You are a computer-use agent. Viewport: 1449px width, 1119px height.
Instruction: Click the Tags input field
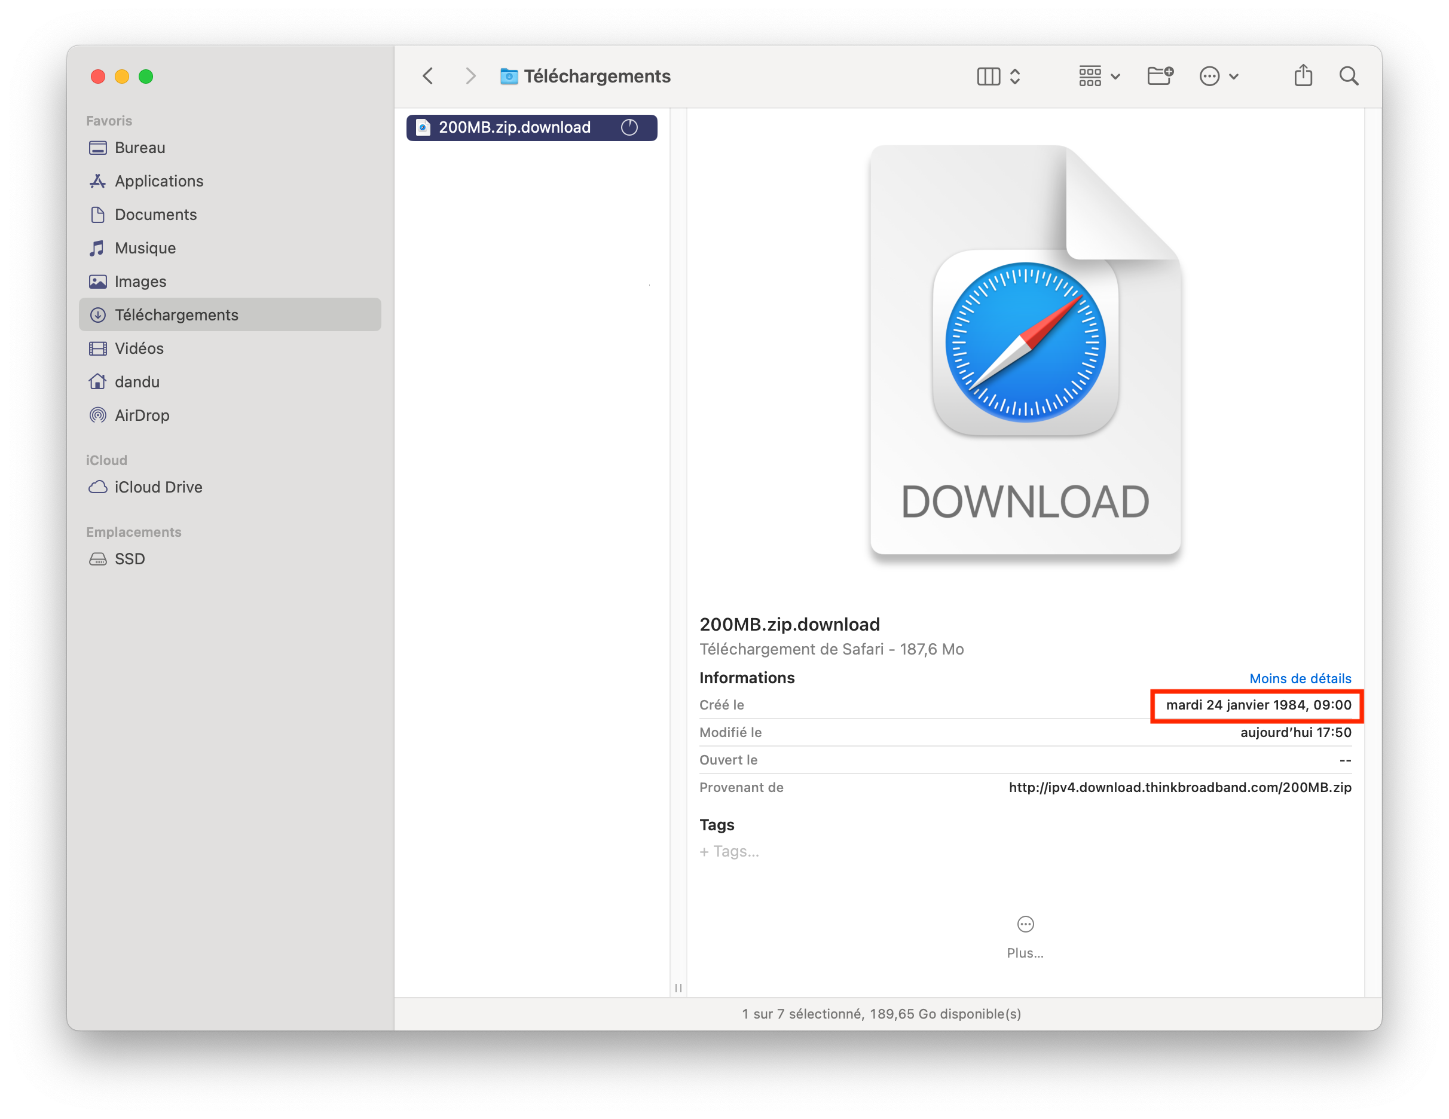click(x=729, y=851)
